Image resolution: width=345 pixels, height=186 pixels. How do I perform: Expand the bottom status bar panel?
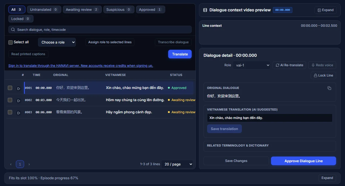tap(327, 178)
